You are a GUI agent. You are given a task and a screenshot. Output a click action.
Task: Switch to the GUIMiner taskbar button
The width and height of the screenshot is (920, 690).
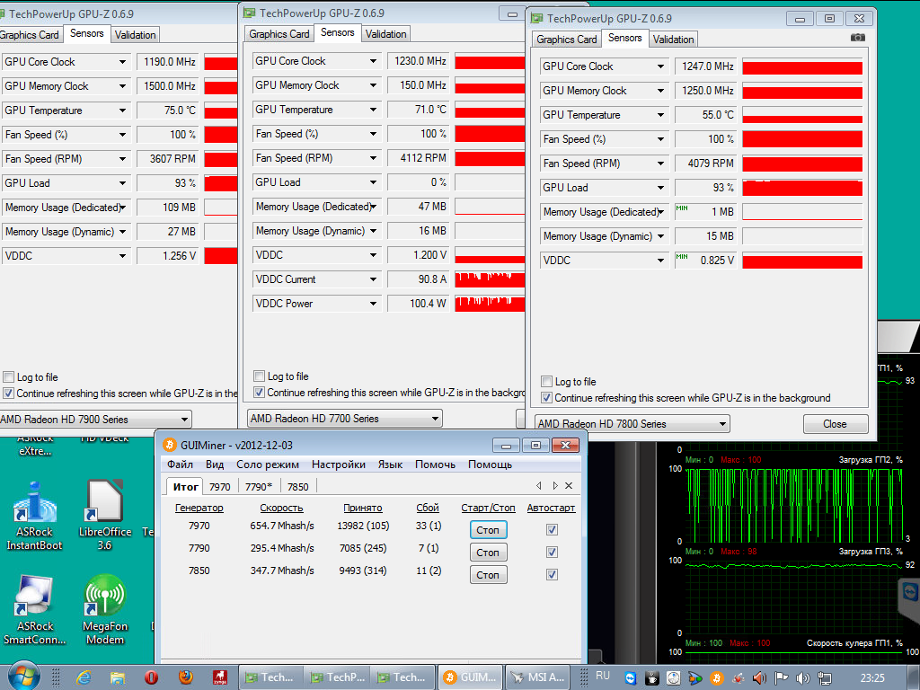(x=471, y=677)
